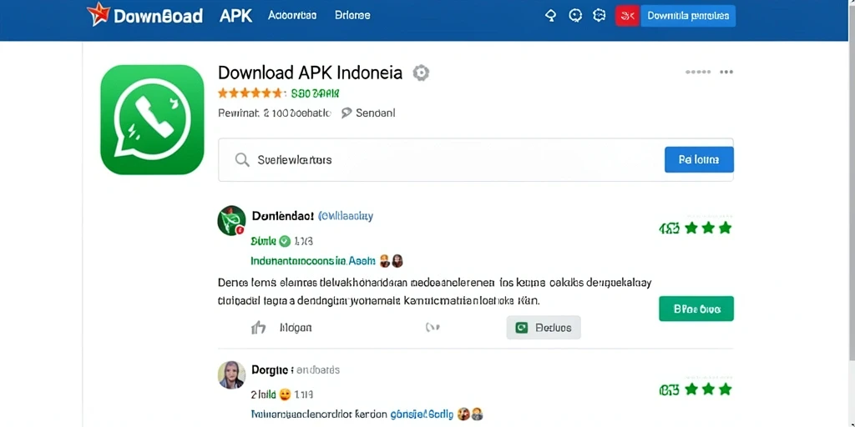Click the Indonentoncoonsiia Asem link
855x427 pixels.
click(313, 261)
